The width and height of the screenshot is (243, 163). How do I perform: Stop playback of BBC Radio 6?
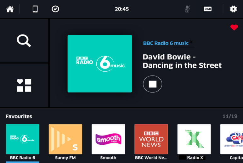152,84
